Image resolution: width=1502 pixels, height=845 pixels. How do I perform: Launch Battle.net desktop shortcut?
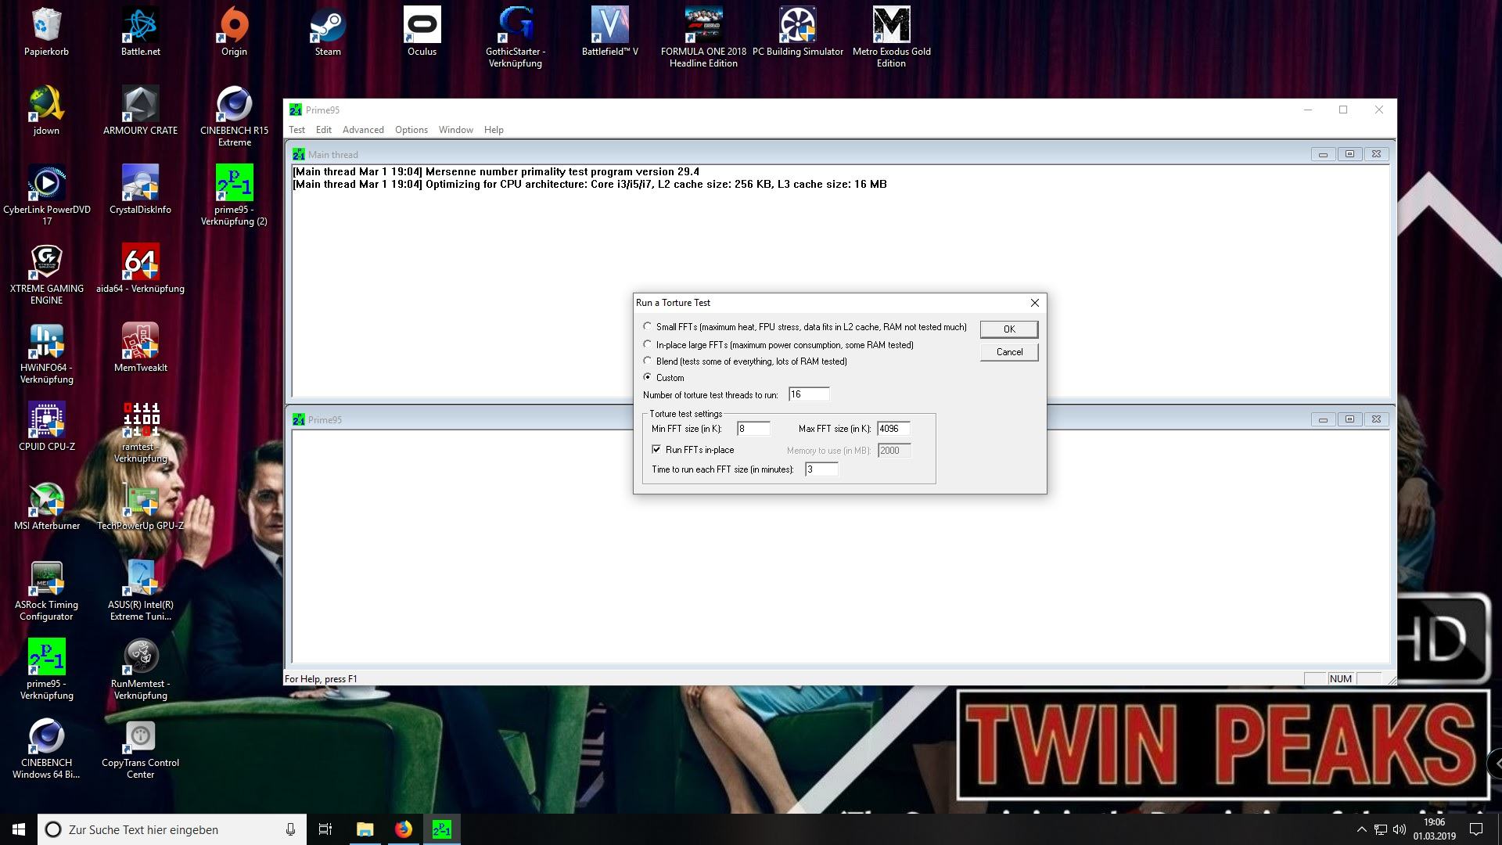[141, 32]
